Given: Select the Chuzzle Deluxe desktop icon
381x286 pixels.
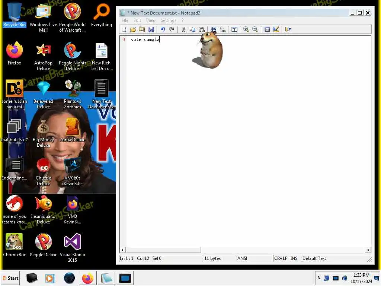Looking at the screenshot, I should point(43,171).
